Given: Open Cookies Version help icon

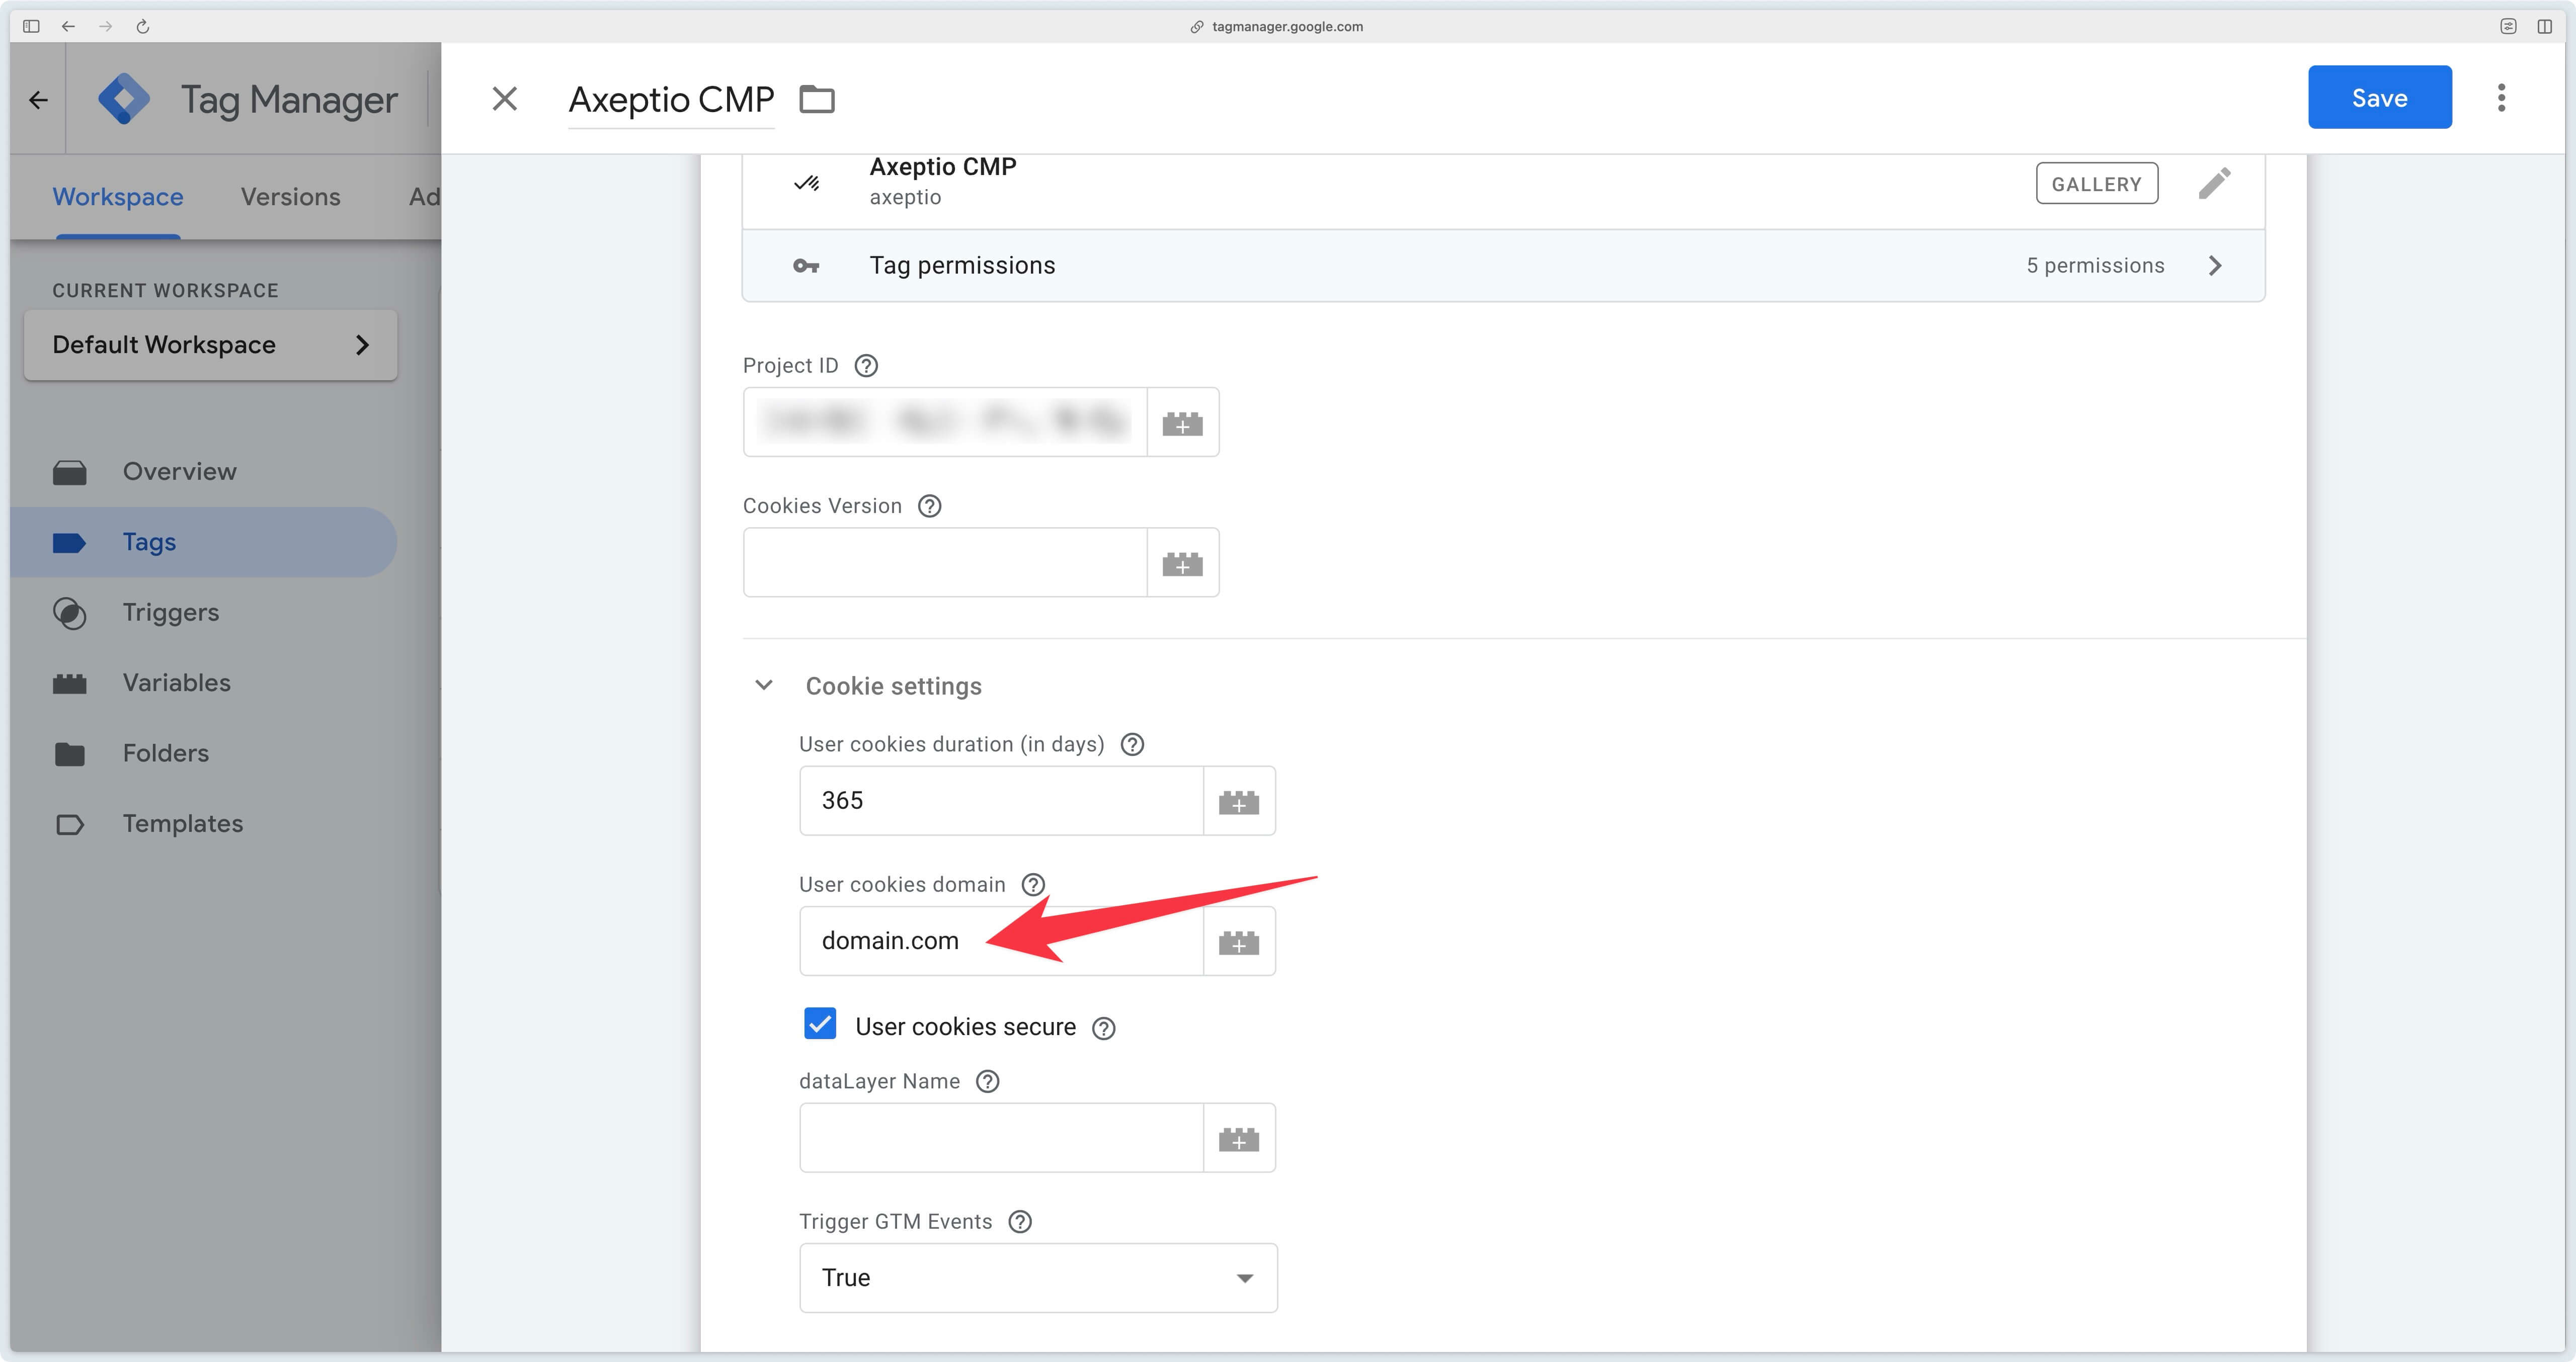Looking at the screenshot, I should point(929,506).
